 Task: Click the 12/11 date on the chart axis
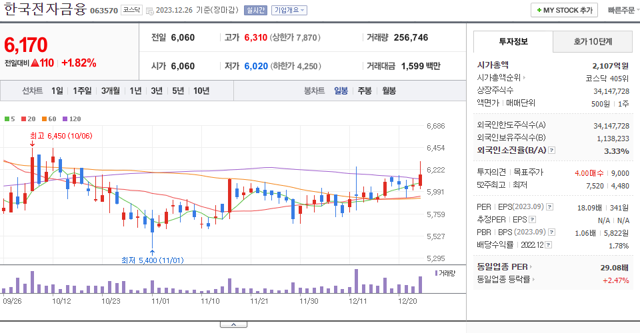click(358, 301)
